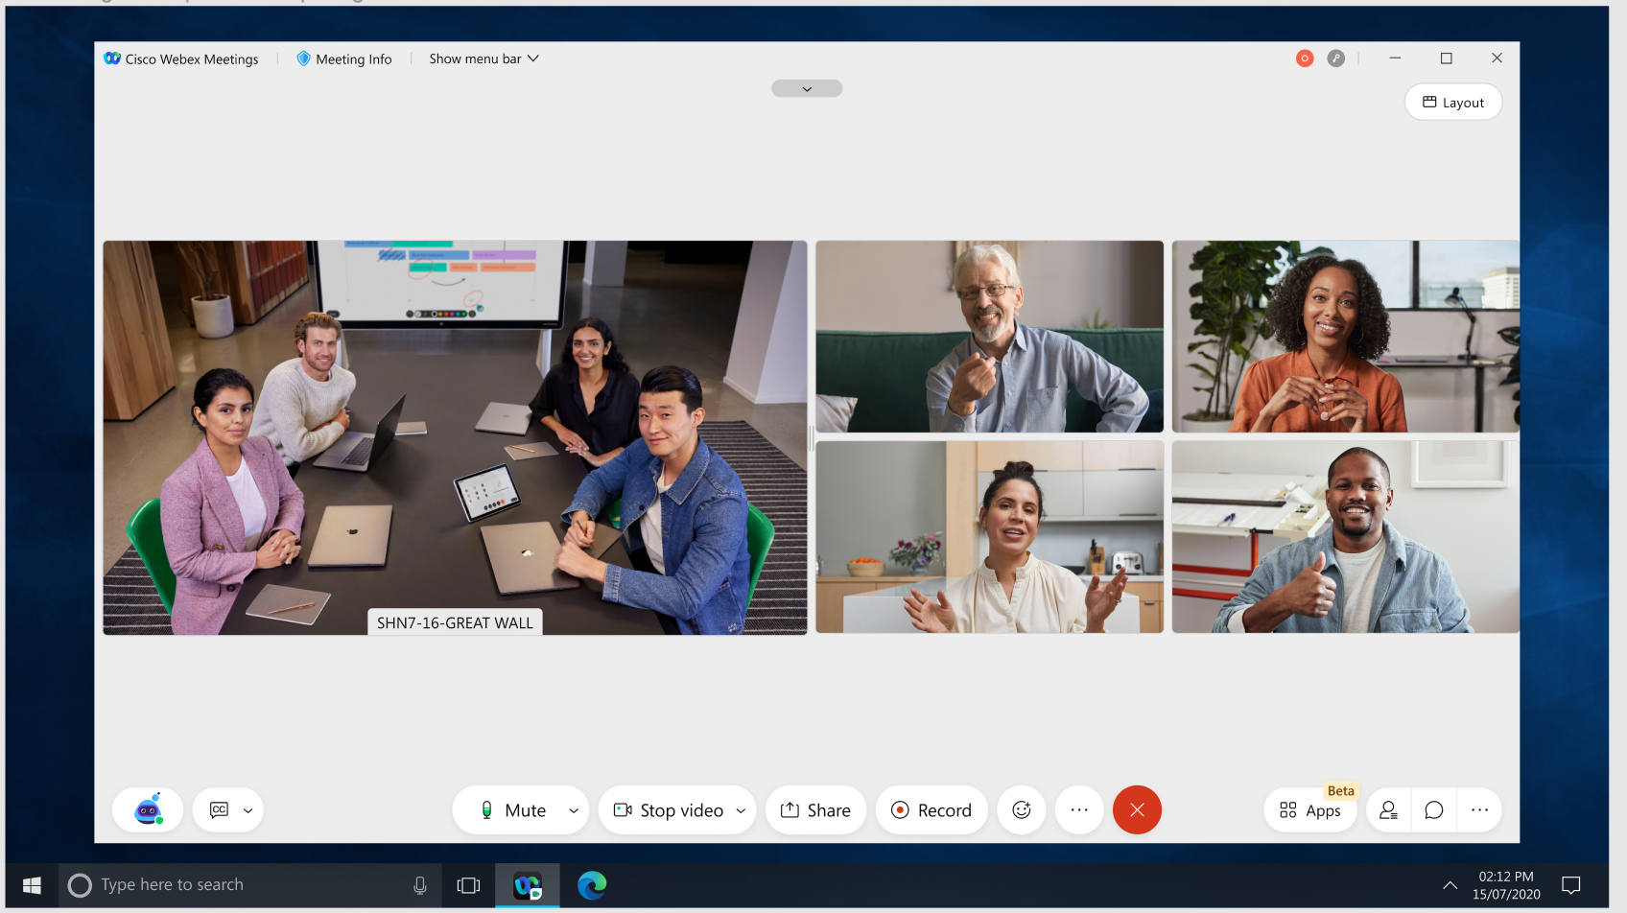Select the SHN7-16-GREAT WALL room video

point(455,437)
